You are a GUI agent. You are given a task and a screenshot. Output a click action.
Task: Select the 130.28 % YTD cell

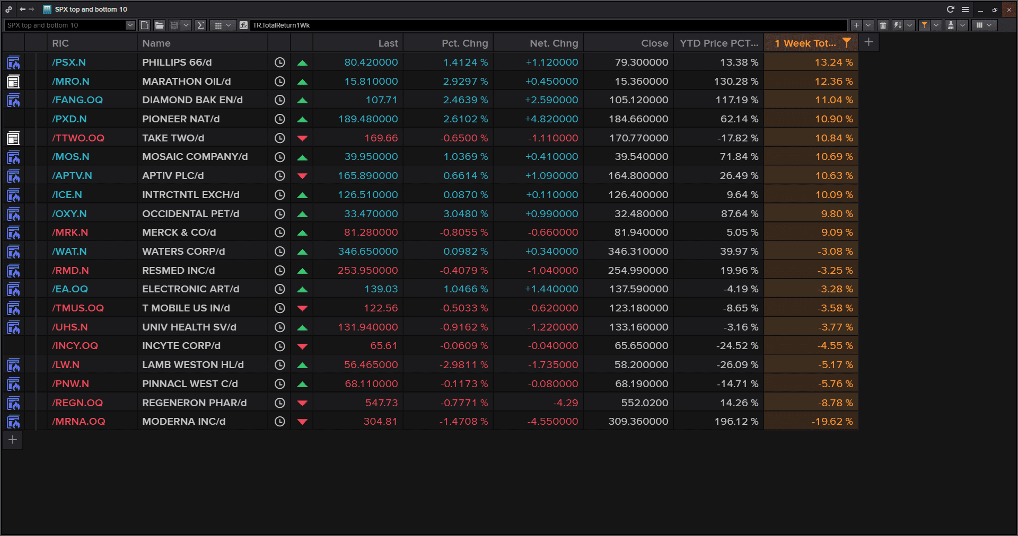[x=718, y=82]
